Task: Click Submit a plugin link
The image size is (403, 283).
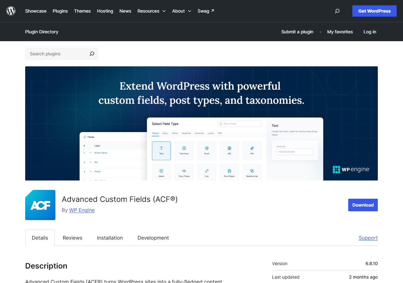Action: point(297,32)
